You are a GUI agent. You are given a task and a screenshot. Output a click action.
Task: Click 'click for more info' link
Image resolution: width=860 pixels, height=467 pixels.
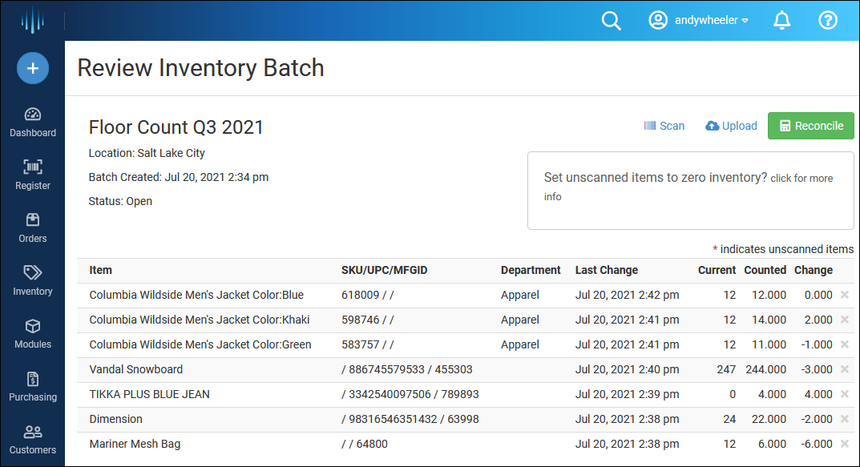click(688, 187)
